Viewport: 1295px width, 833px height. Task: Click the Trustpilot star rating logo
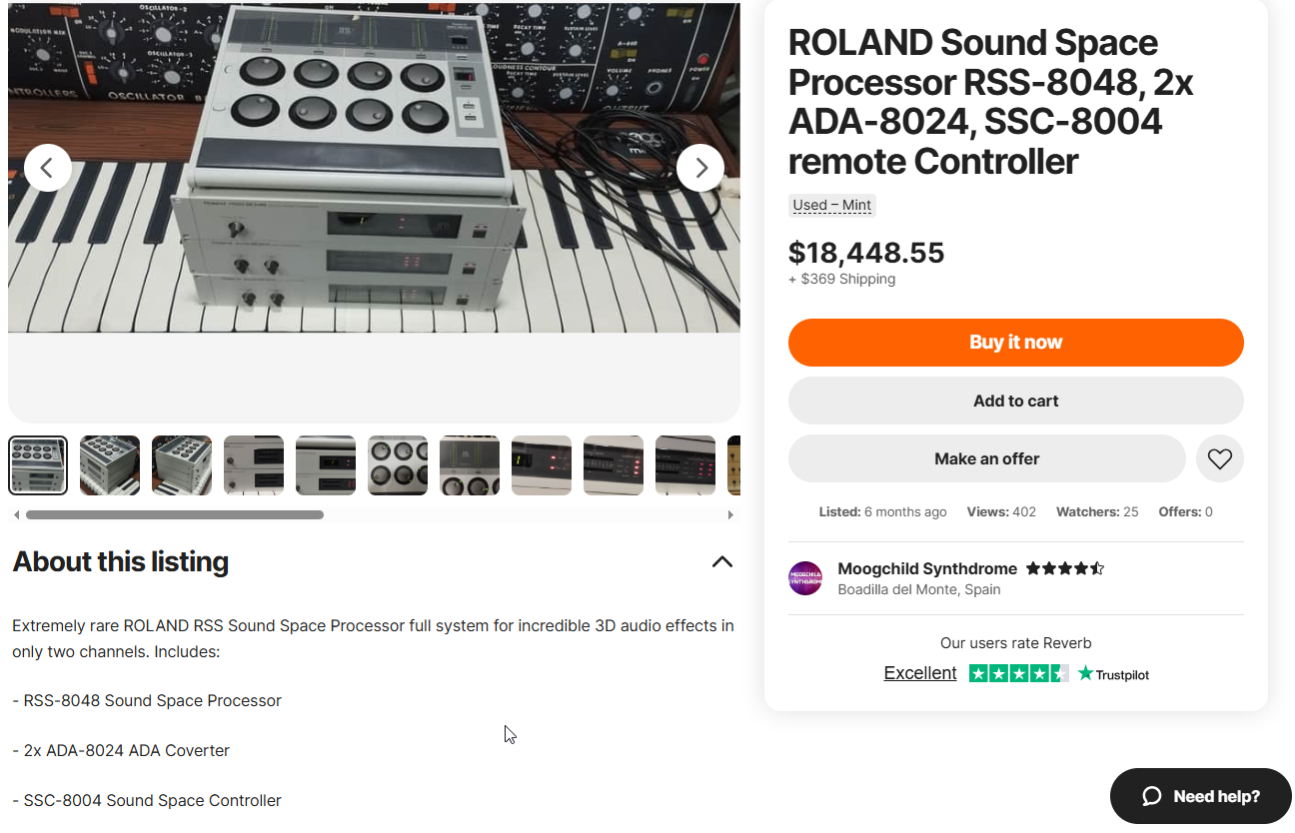tap(1059, 674)
